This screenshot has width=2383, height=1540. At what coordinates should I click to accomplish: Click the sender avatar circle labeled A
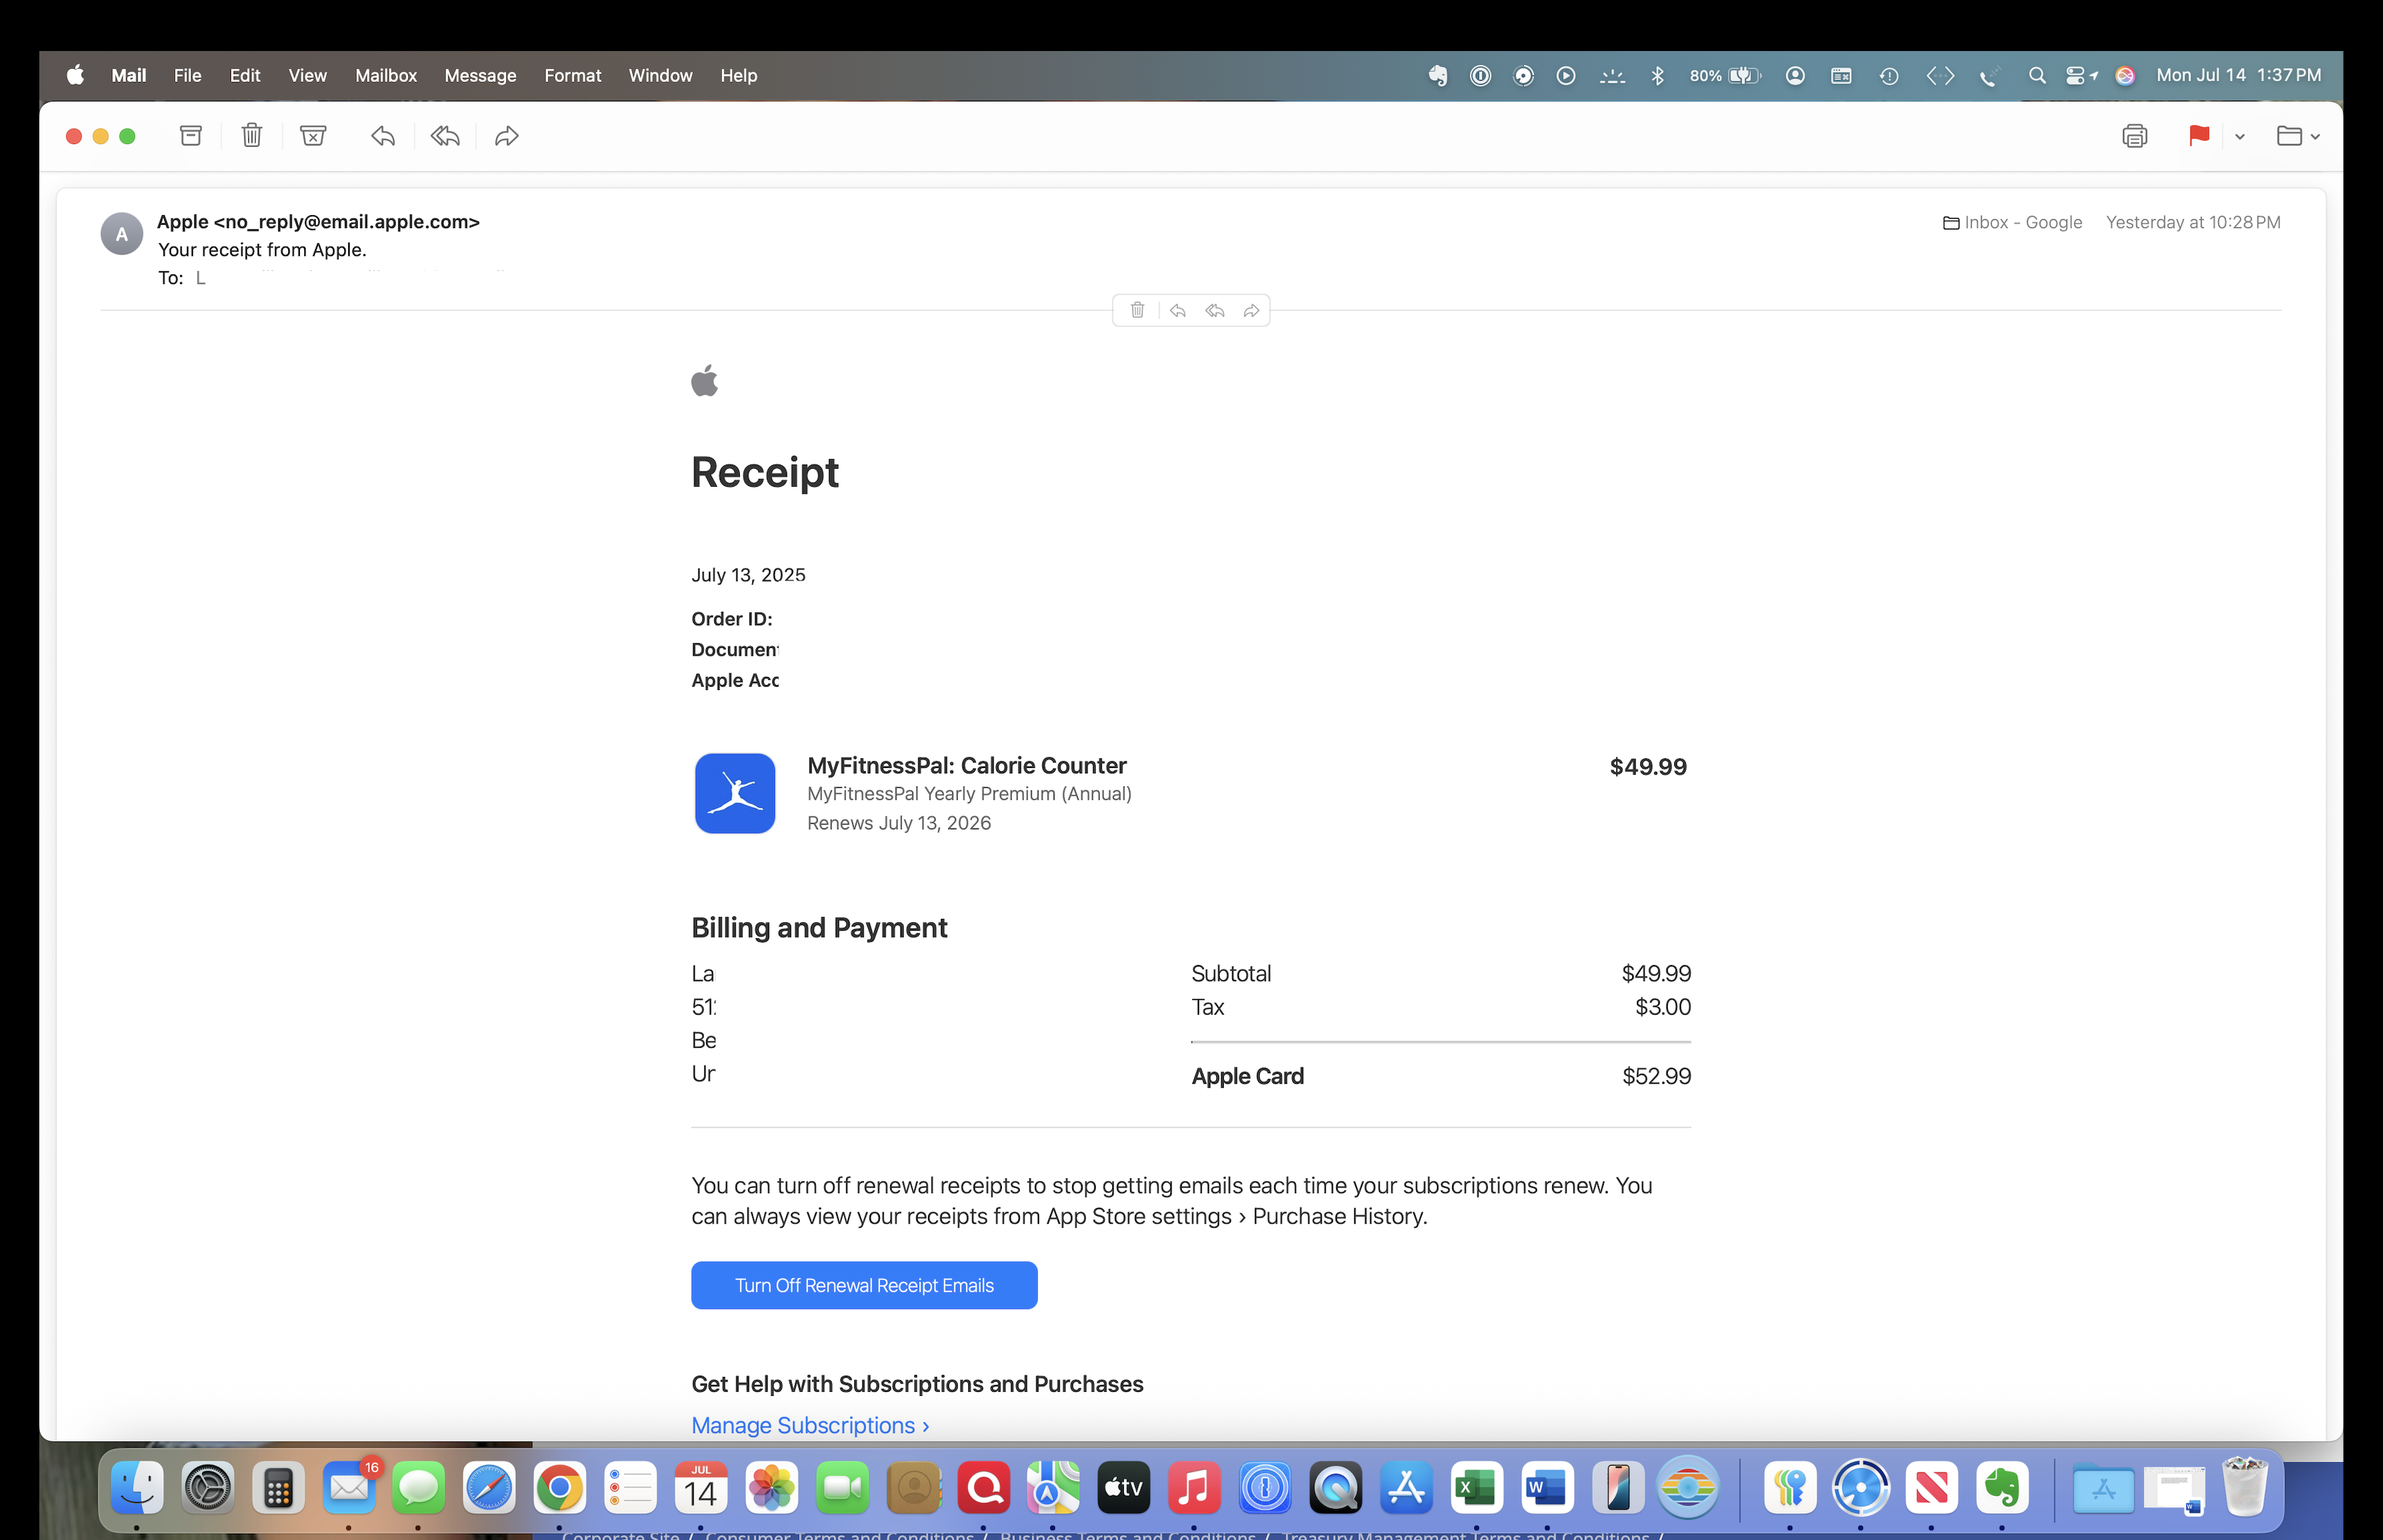pos(122,234)
